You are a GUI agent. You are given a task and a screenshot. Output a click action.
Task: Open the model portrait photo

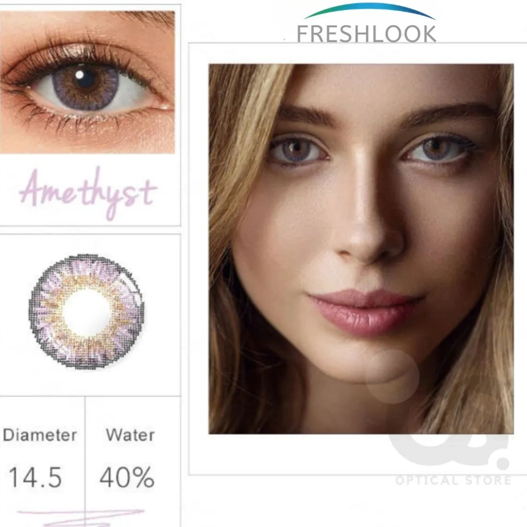[361, 249]
